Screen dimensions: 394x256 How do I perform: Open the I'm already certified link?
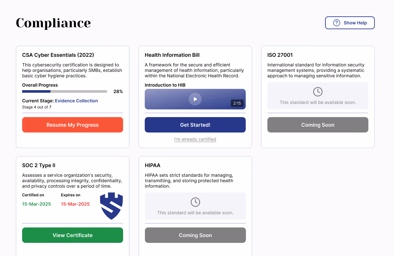(195, 139)
